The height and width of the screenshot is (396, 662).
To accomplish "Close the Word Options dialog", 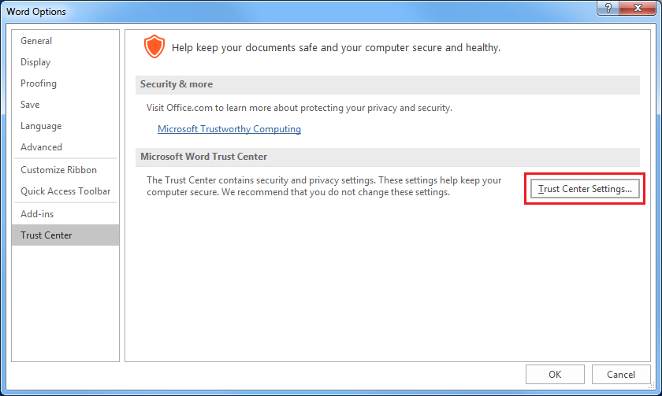I will coord(638,8).
